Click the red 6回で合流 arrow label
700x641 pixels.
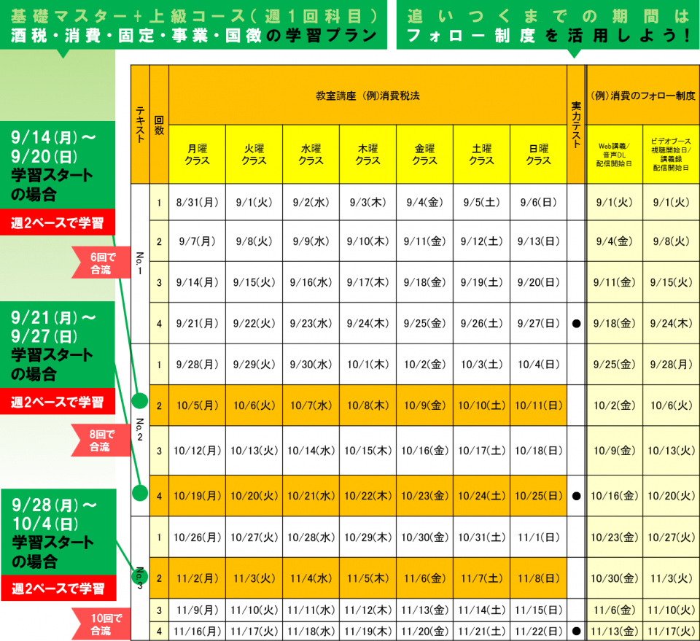coord(101,263)
